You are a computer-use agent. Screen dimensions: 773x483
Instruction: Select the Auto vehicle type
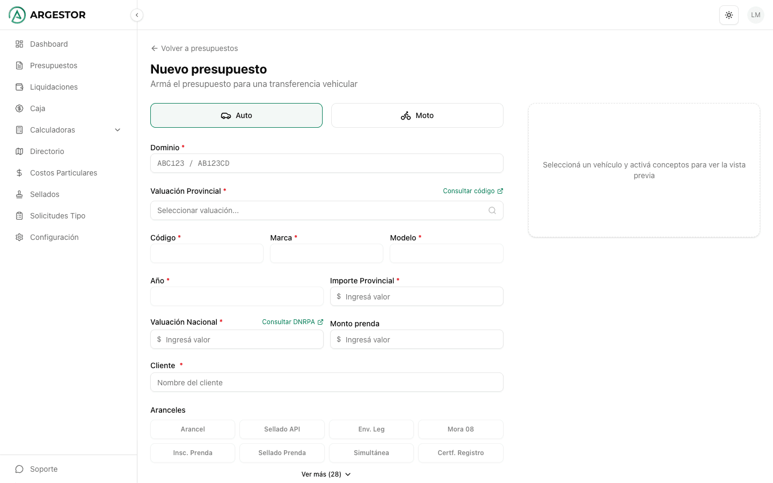click(236, 115)
